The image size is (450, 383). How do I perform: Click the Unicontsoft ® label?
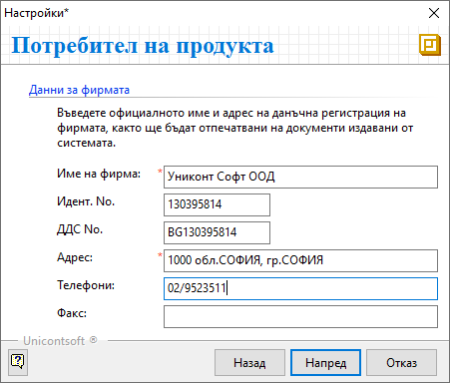click(60, 341)
